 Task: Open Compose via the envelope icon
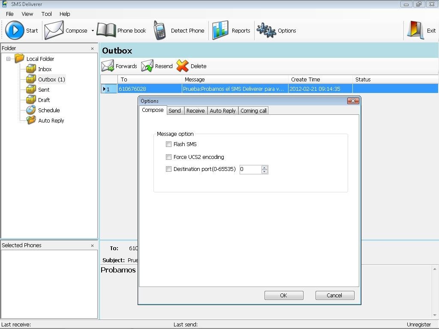point(54,30)
